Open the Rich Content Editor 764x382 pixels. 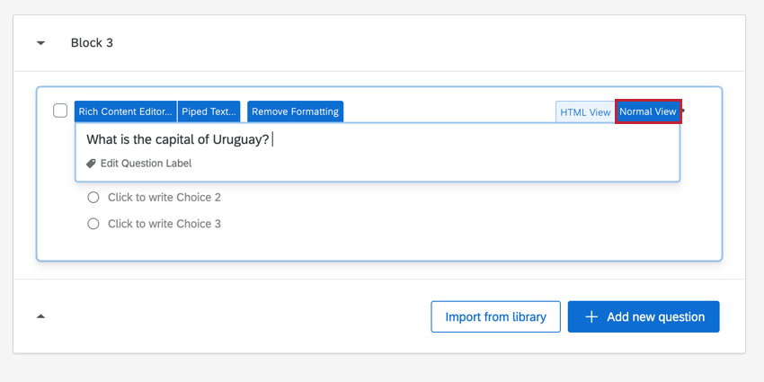pyautogui.click(x=125, y=111)
